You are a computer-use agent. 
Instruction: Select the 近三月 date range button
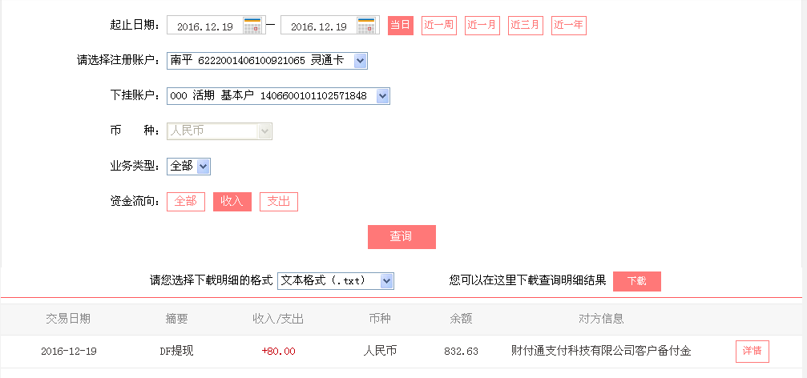point(526,25)
